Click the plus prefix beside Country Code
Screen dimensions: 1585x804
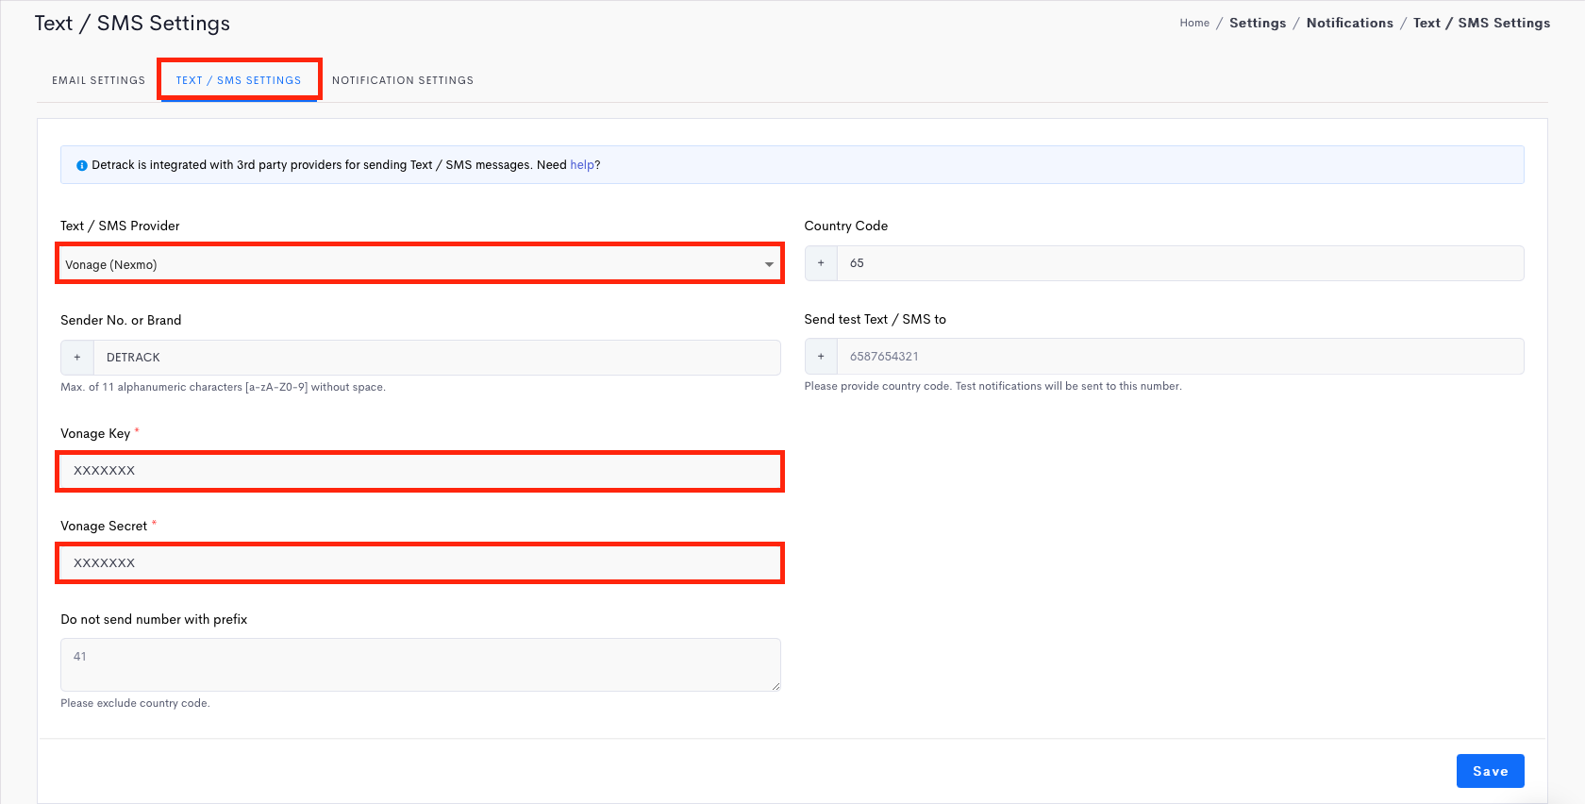821,263
